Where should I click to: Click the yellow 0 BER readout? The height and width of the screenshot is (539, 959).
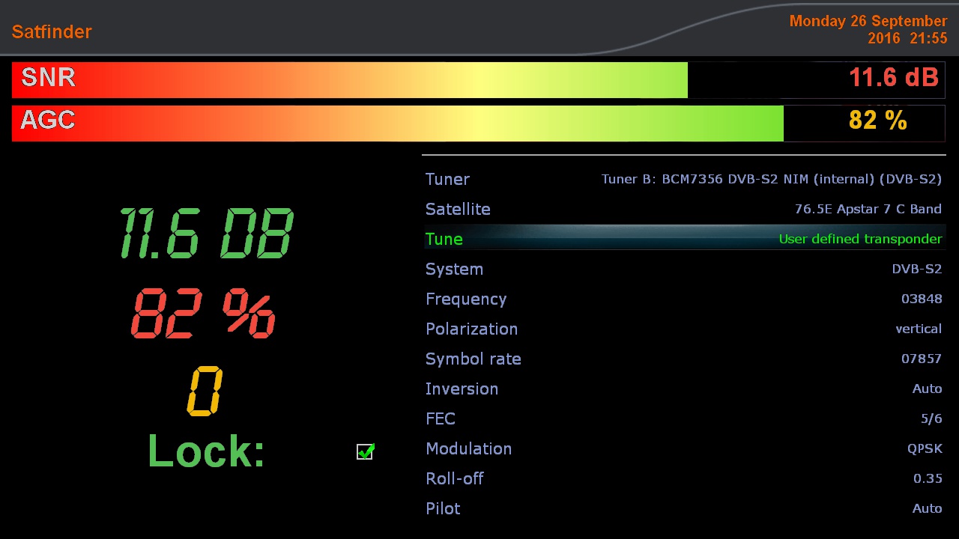click(204, 391)
